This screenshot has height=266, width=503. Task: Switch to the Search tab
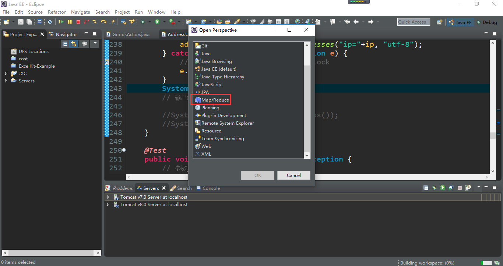tap(181, 188)
